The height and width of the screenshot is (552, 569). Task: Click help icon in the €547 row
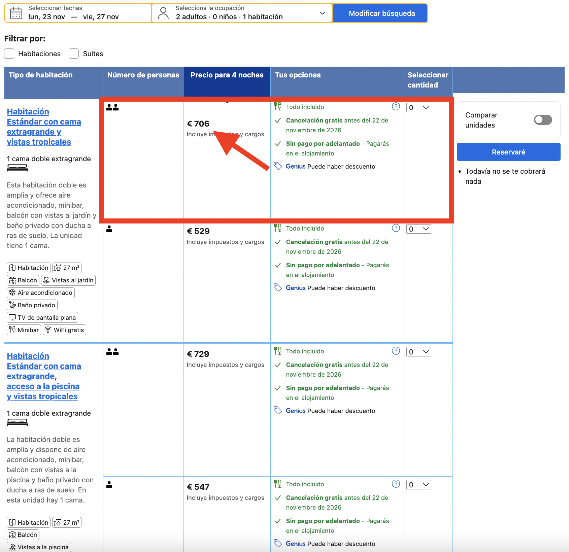click(x=396, y=484)
